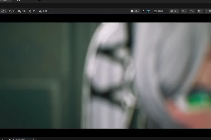Viewport: 211px width, 140px height.
Task: Open the viewport settings gear menu
Action: point(200,11)
